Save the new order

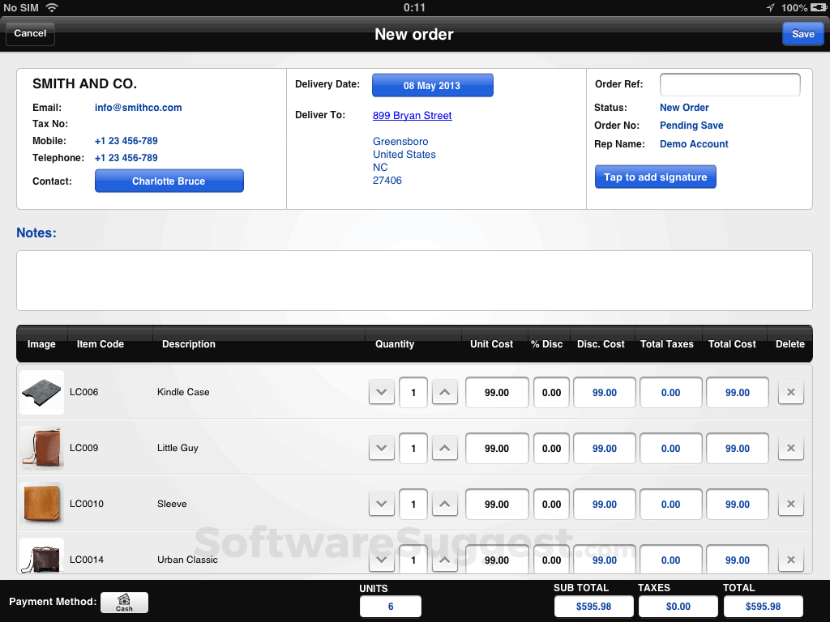point(802,33)
